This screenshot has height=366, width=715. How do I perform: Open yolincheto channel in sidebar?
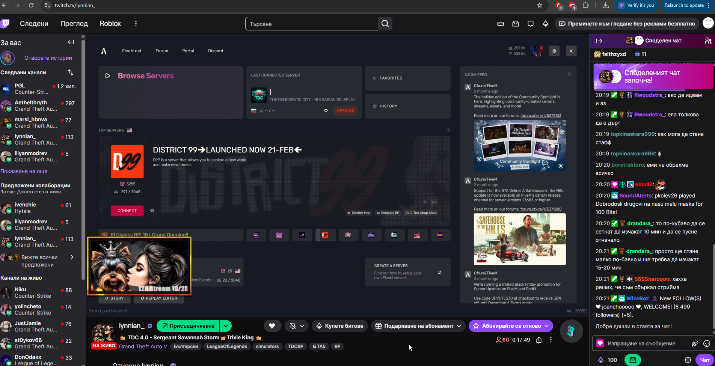pos(38,310)
